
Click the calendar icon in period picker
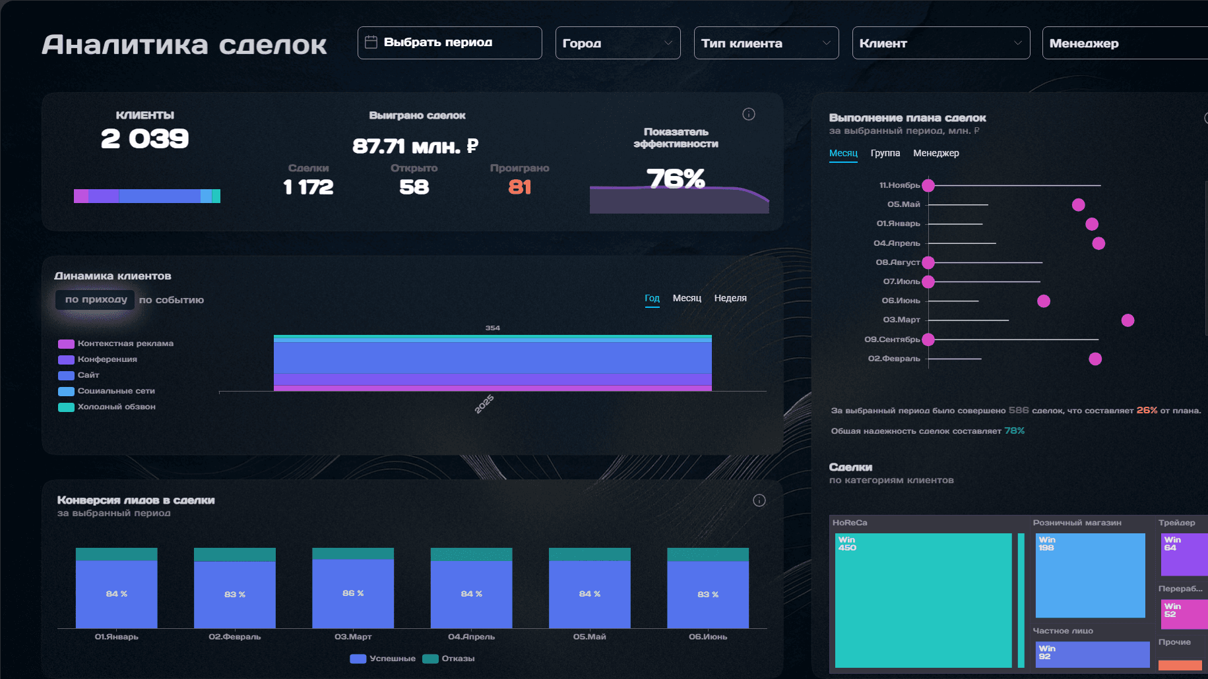click(x=371, y=42)
